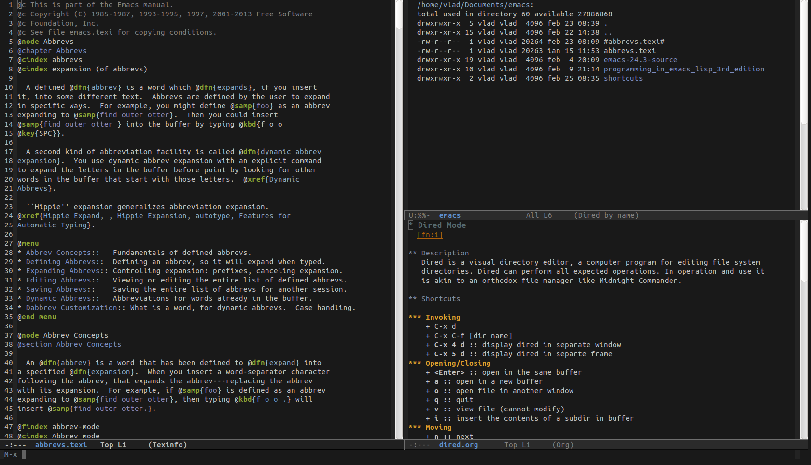Click the org window scrollbar thumb

point(804,251)
